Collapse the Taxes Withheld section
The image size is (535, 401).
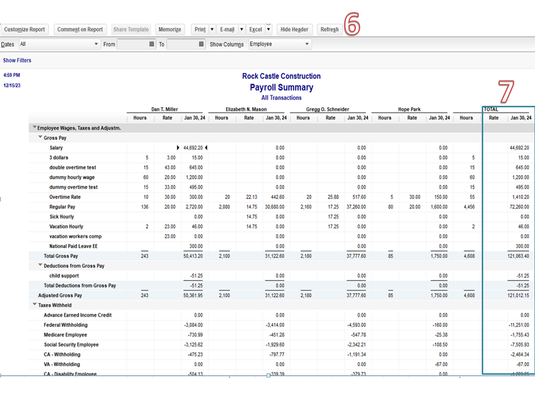35,305
